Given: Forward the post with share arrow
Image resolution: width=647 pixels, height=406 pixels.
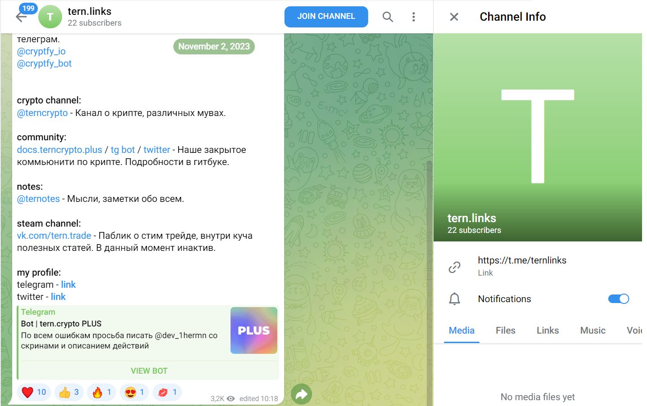Looking at the screenshot, I should pyautogui.click(x=301, y=394).
